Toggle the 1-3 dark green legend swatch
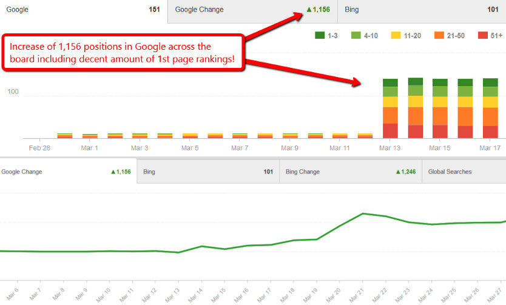The image size is (506, 305). [x=320, y=36]
